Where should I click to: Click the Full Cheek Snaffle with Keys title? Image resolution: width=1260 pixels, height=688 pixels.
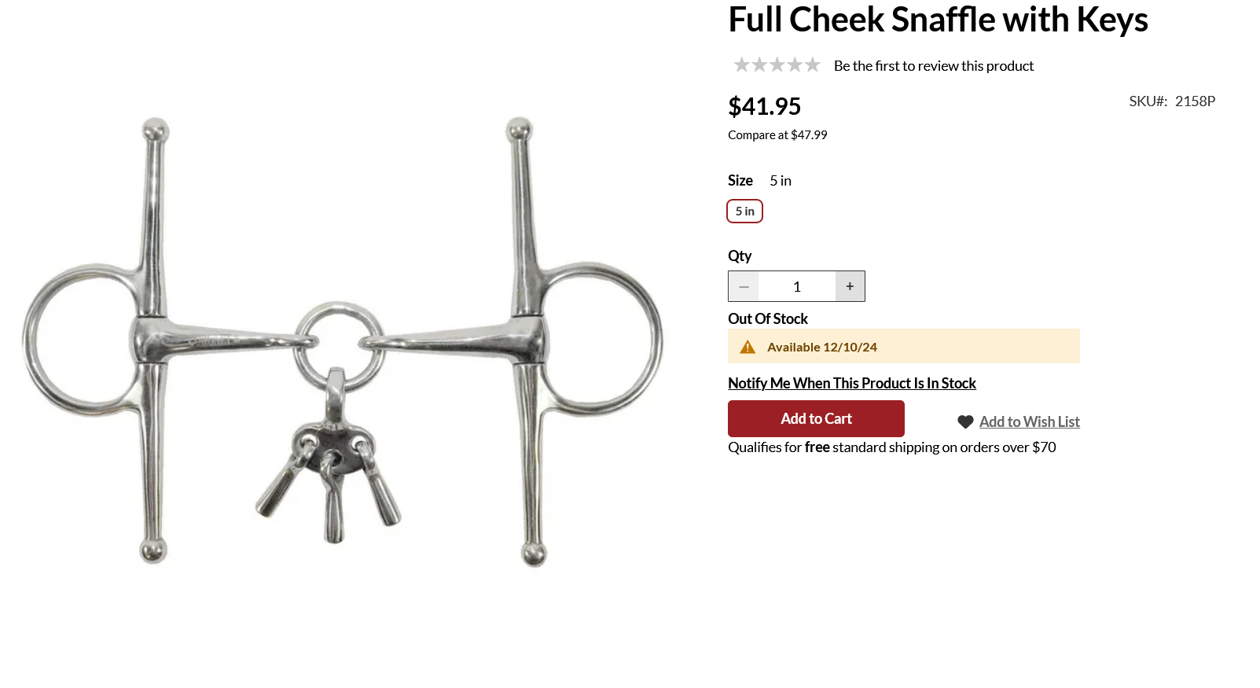point(938,20)
